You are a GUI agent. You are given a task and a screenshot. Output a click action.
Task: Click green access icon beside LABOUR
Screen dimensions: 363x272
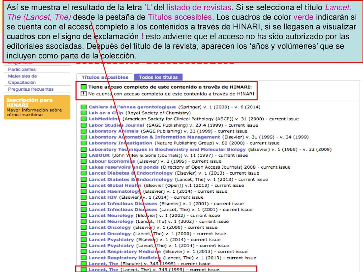click(84, 155)
